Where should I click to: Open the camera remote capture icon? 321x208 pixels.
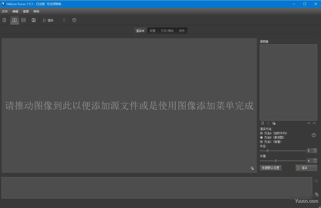pos(34,20)
